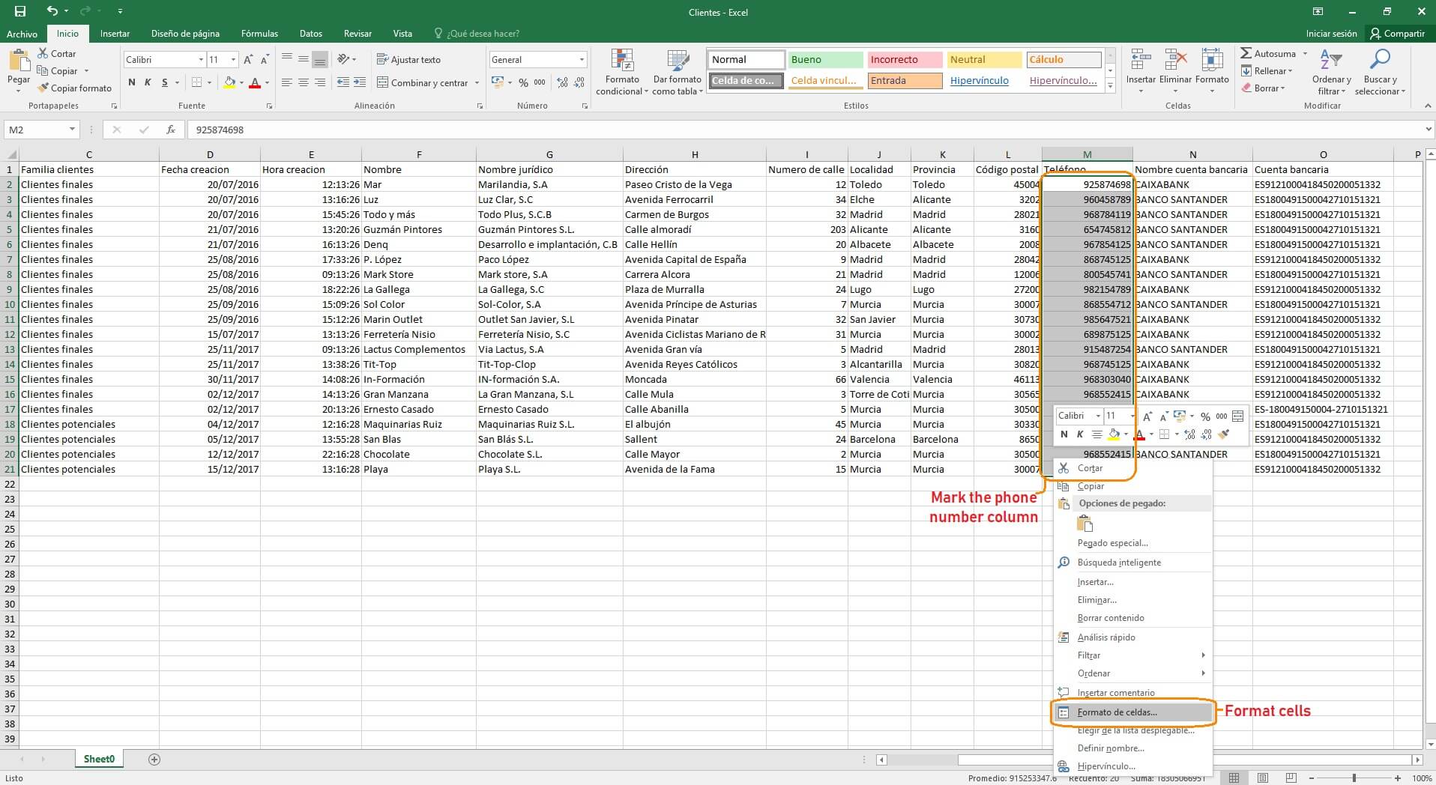Screen dimensions: 1436x785
Task: Apply the Incorrecto cell style
Action: pos(905,60)
